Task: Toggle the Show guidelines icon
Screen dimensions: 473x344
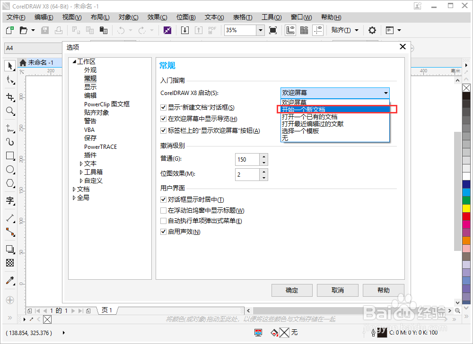Action: 318,30
